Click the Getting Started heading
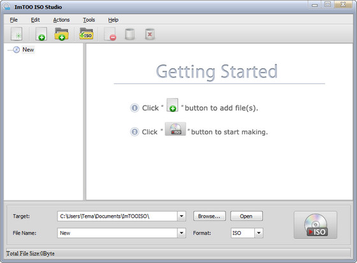This screenshot has width=357, height=263. coord(217,72)
